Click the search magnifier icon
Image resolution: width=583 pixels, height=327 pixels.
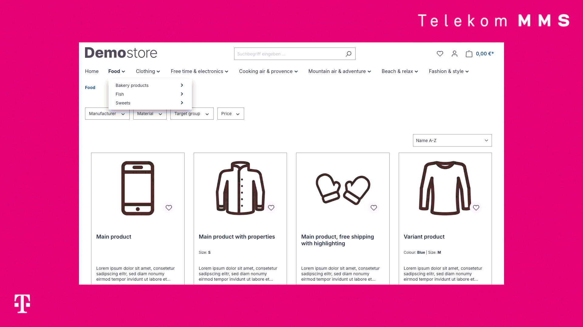click(348, 54)
